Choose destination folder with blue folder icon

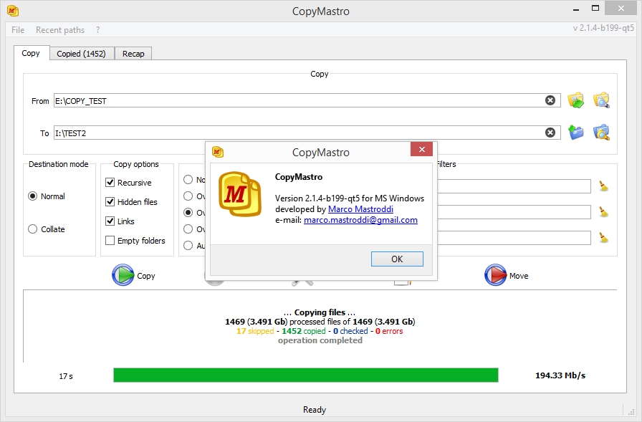coord(576,133)
